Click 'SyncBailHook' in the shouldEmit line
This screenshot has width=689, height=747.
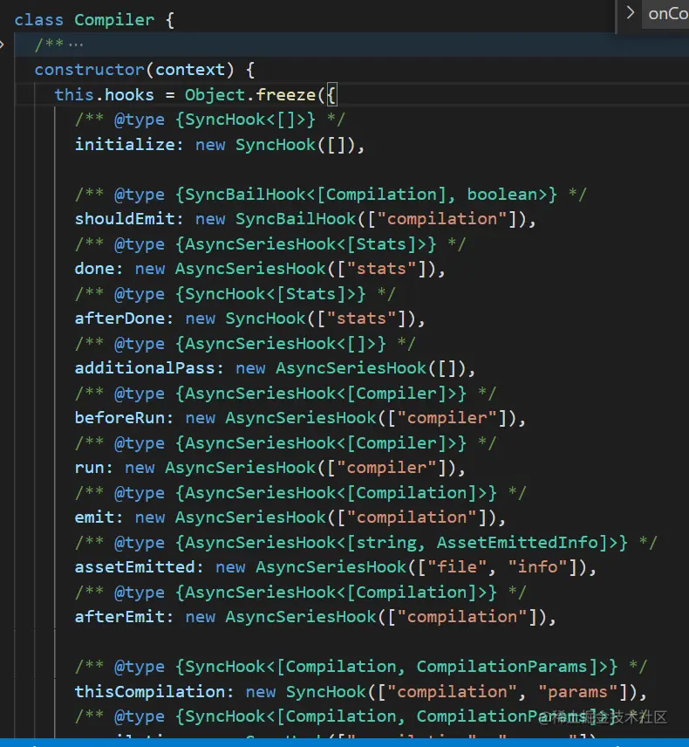pos(296,219)
